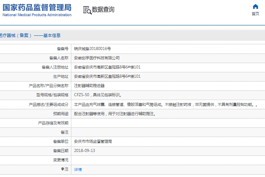This screenshot has height=177, width=265.
Task: Click product name 注射器辅助推进器
Action: [x=89, y=86]
